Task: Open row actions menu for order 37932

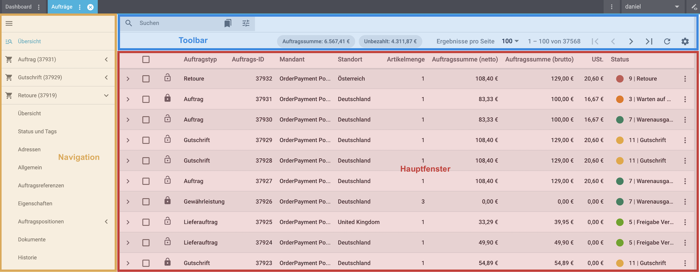Action: [685, 79]
